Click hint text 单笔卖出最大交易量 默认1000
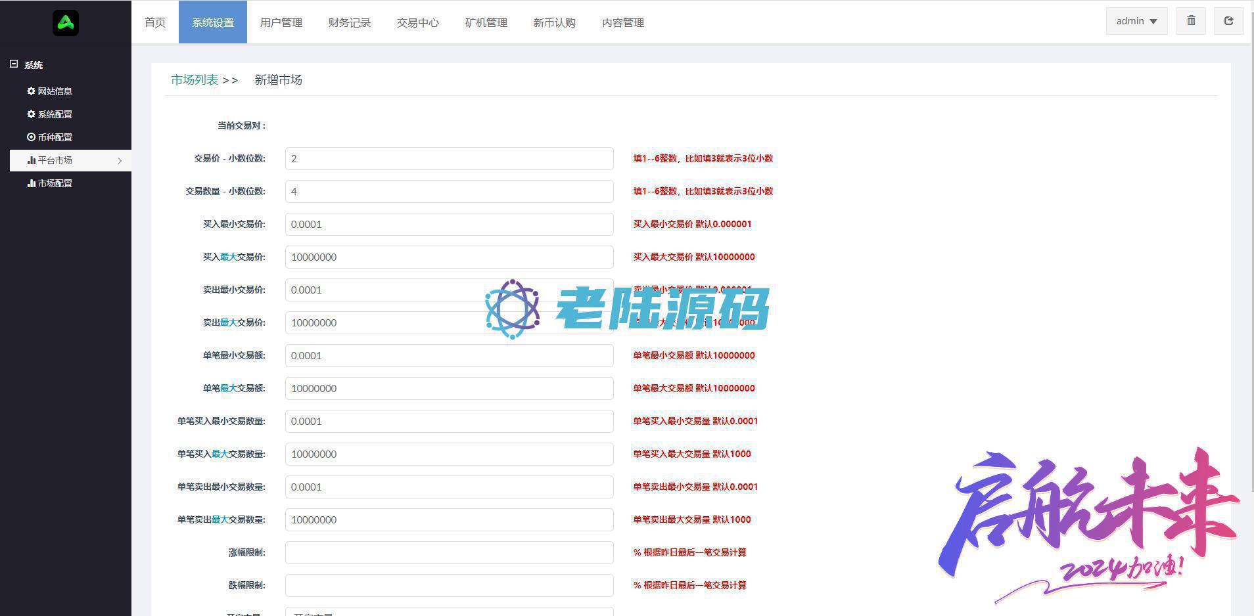The image size is (1254, 616). [692, 519]
